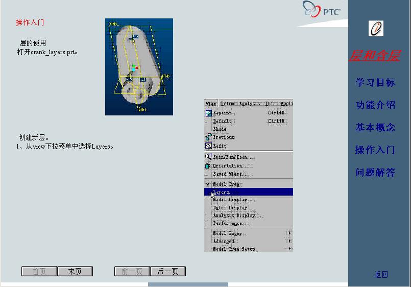Open the Datum menu
Image resolution: width=411 pixels, height=287 pixels.
pyautogui.click(x=227, y=104)
